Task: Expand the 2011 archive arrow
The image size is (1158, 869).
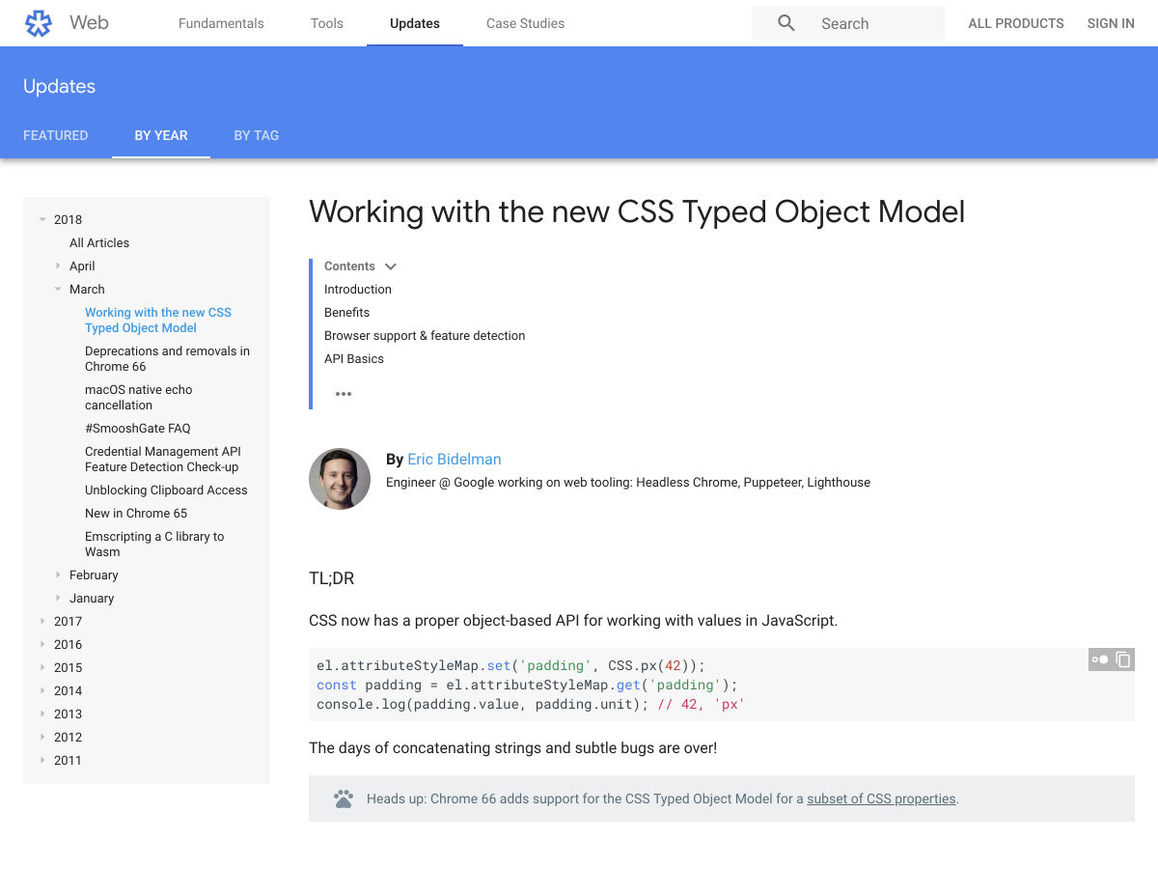Action: (42, 760)
